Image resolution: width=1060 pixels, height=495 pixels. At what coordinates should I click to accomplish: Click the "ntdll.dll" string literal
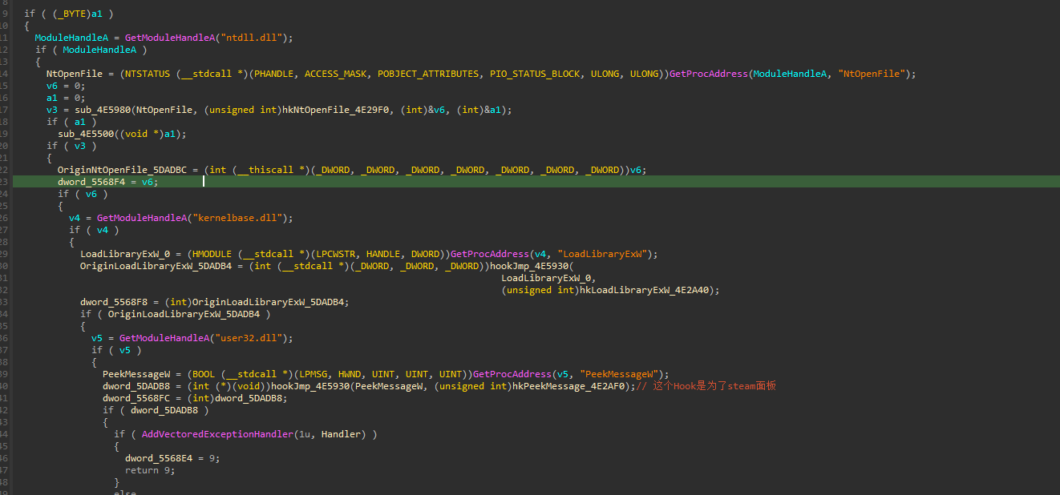255,38
